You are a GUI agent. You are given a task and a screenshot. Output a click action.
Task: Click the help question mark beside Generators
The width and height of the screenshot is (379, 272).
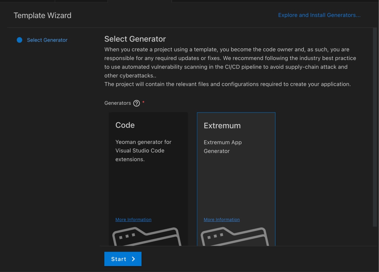tap(136, 103)
